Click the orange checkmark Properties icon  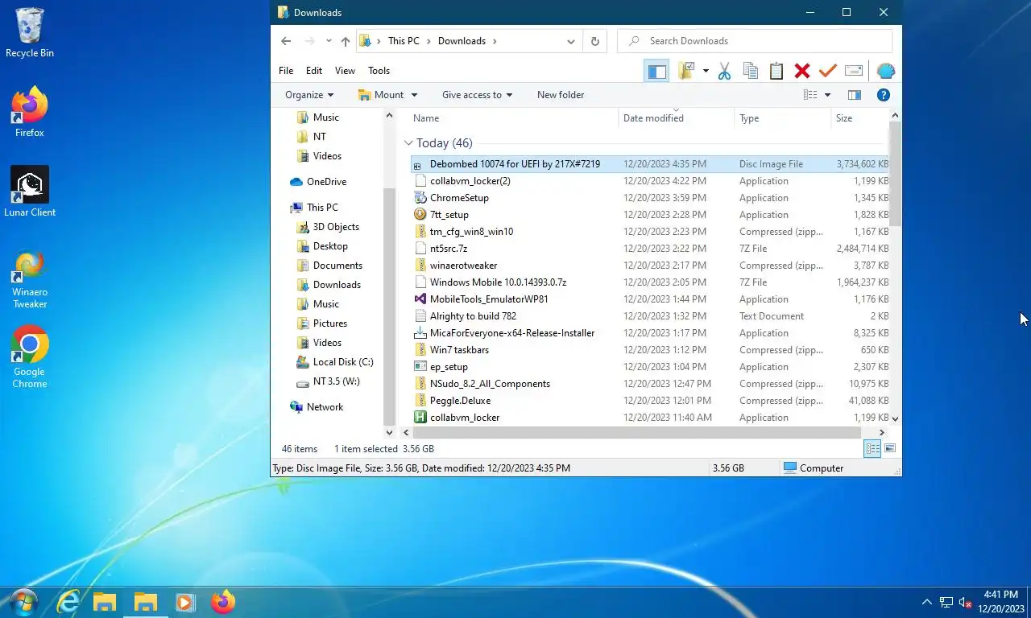[x=827, y=71]
